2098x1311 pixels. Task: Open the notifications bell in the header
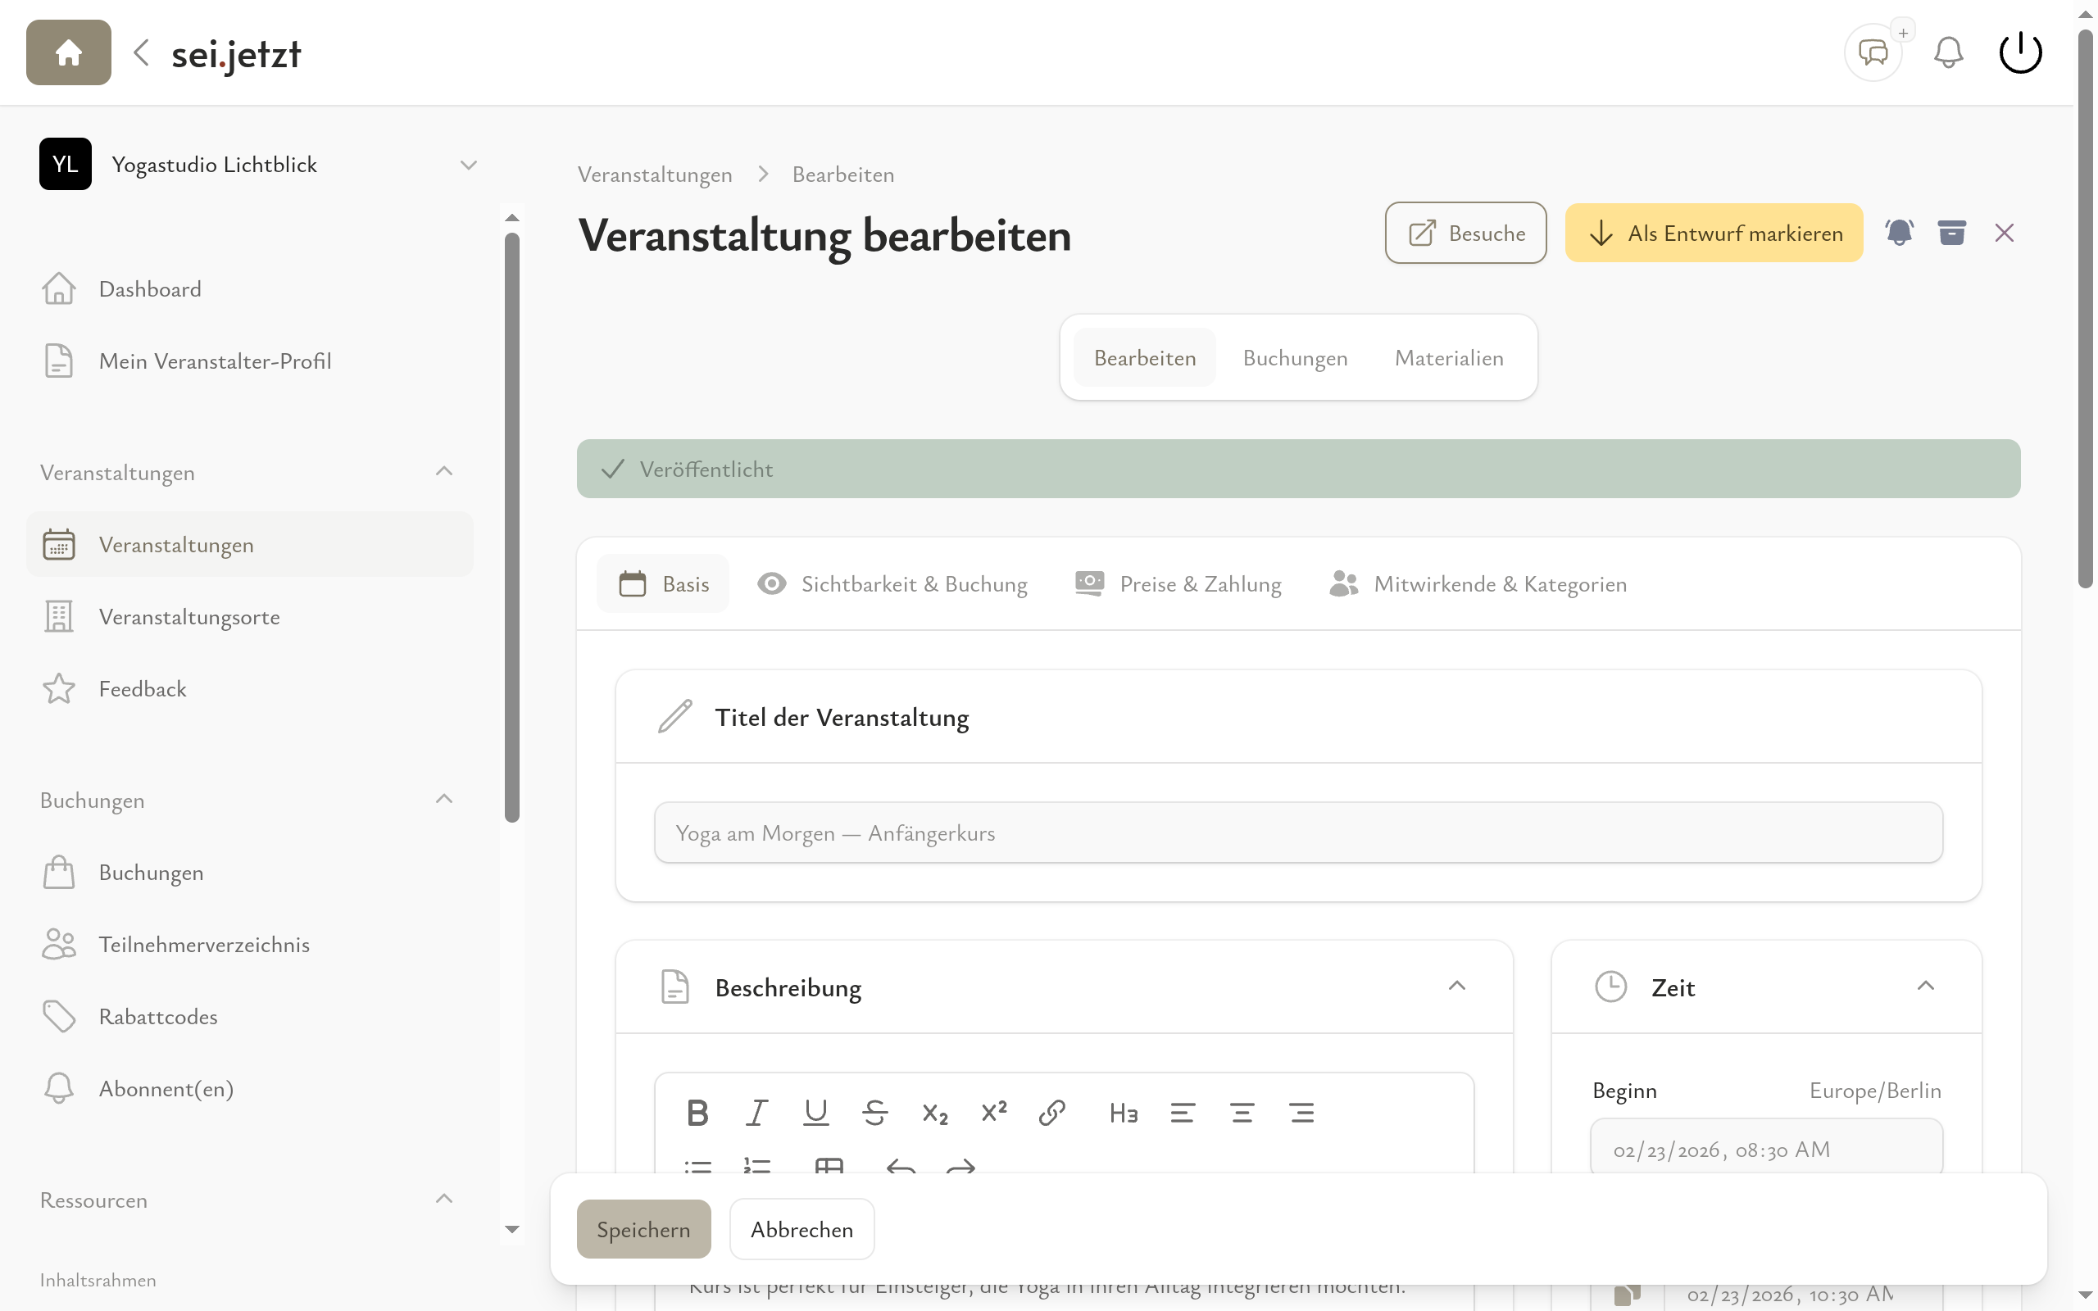(x=1948, y=53)
